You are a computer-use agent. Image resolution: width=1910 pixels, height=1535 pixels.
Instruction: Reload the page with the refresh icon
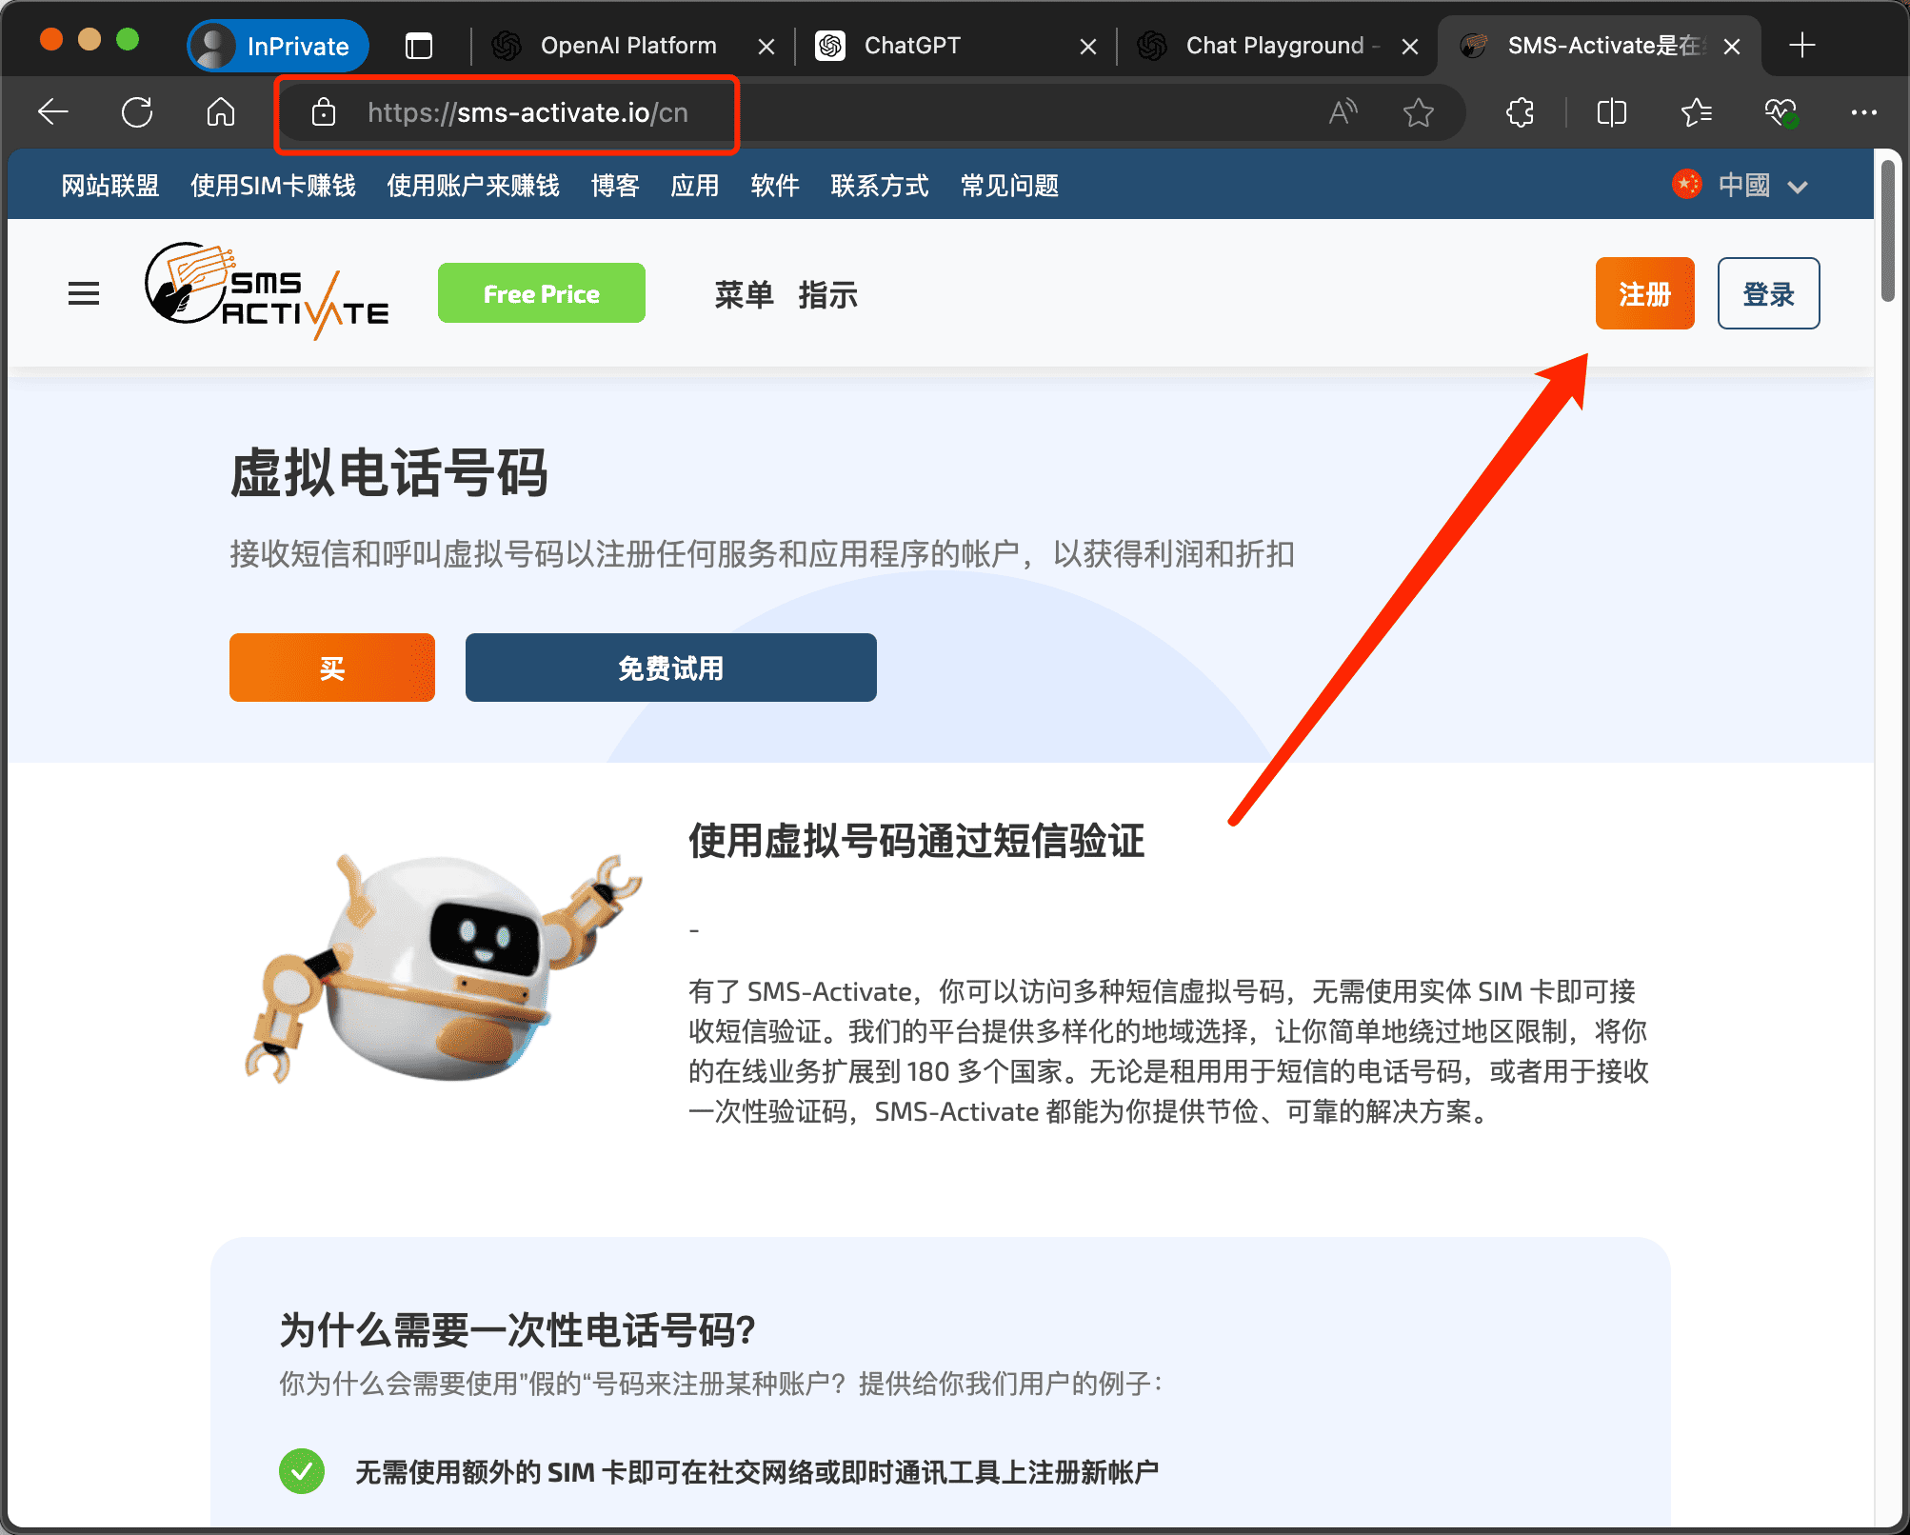tap(137, 112)
